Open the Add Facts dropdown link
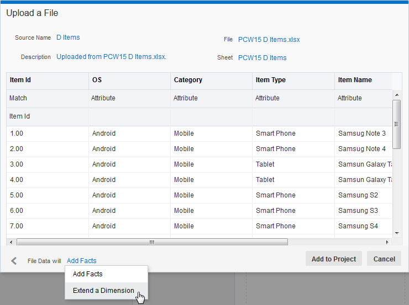This screenshot has height=305, width=409. click(x=82, y=261)
